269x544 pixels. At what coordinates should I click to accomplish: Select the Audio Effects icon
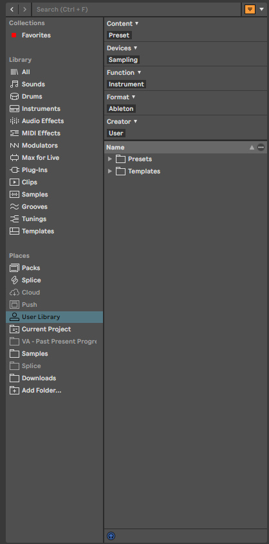click(14, 121)
